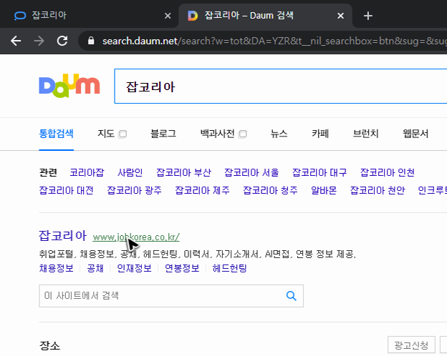Click related search 잡코리아 천안
Screen dimensions: 447x356
[378, 190]
